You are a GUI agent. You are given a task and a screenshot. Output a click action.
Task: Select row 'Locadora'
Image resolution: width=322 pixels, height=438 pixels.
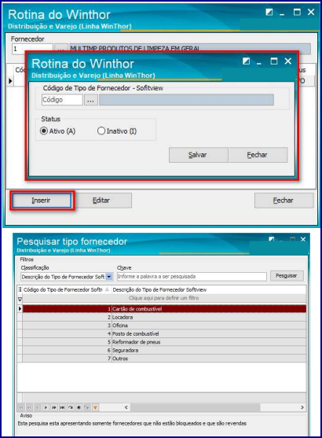pos(164,318)
